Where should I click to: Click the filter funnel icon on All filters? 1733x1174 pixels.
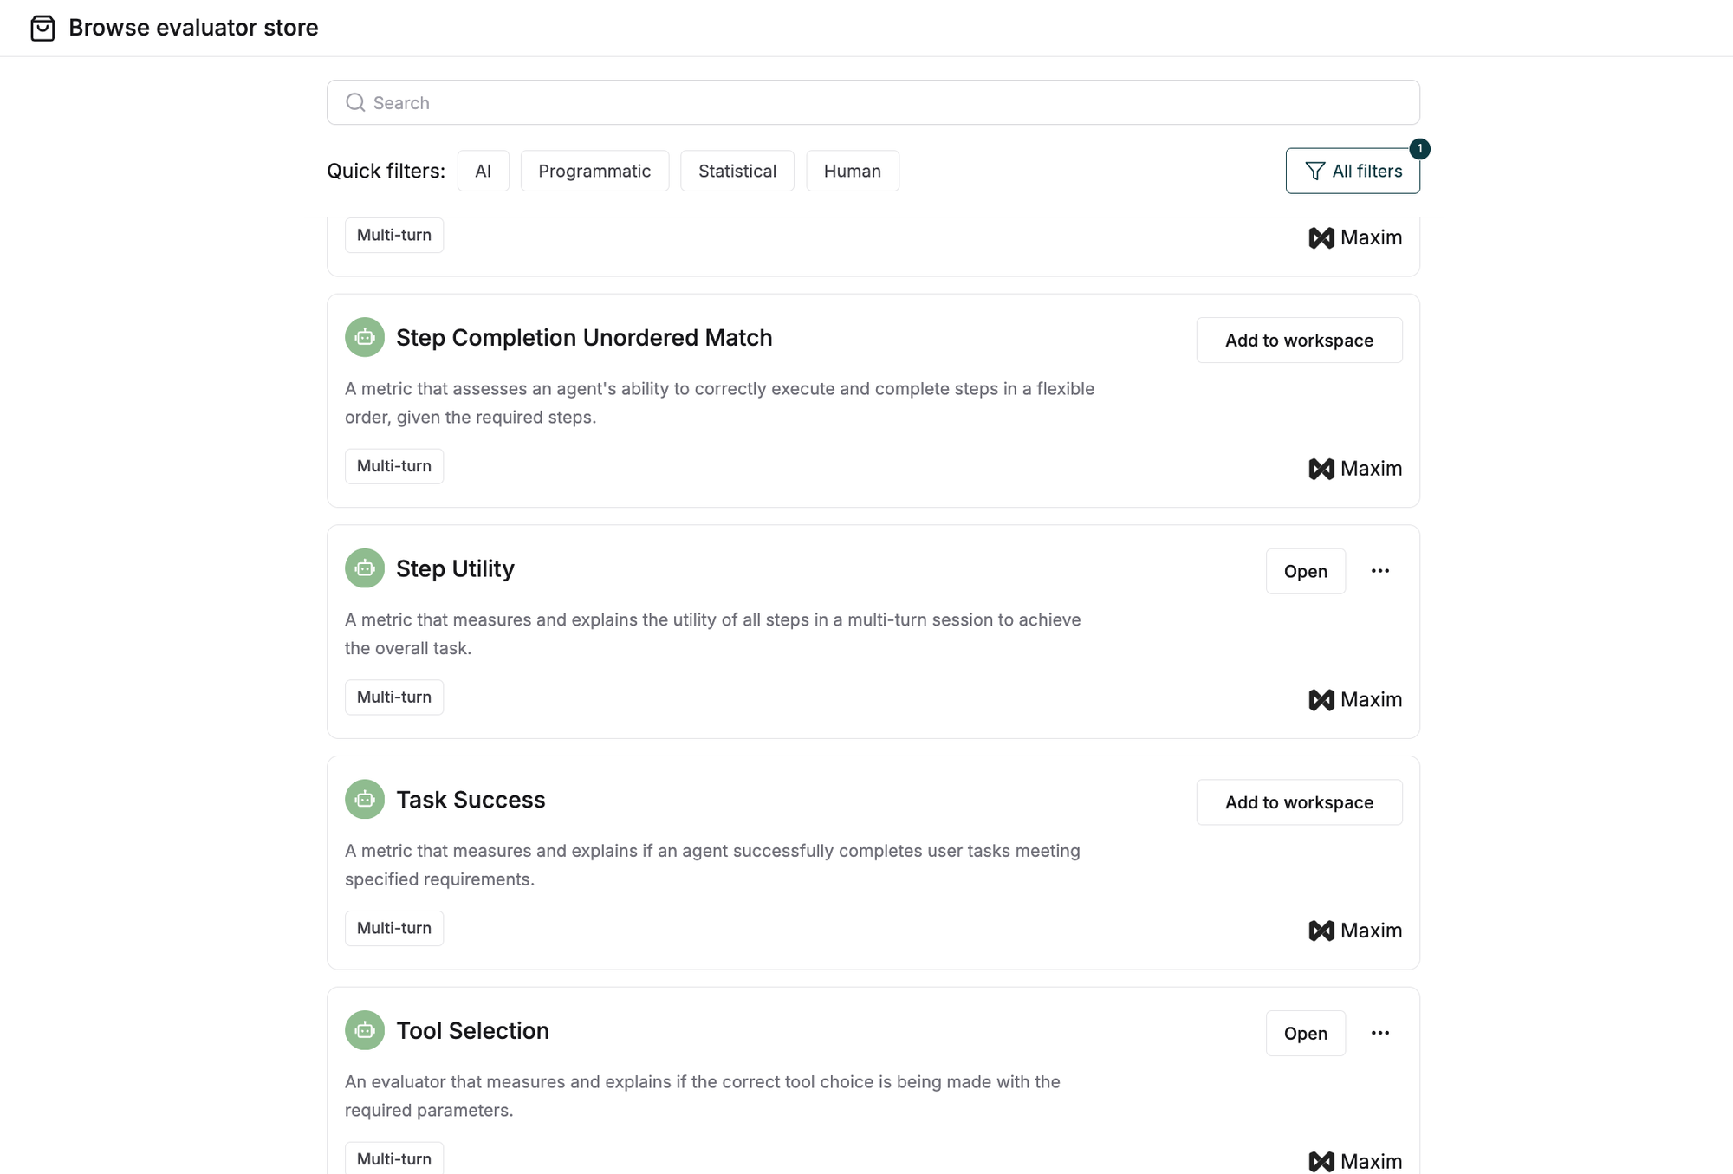click(x=1314, y=171)
